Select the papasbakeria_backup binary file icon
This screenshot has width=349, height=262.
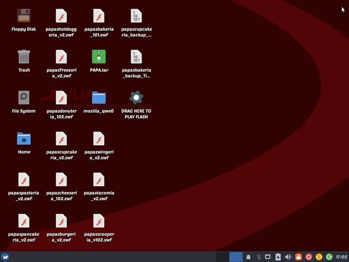tap(136, 57)
